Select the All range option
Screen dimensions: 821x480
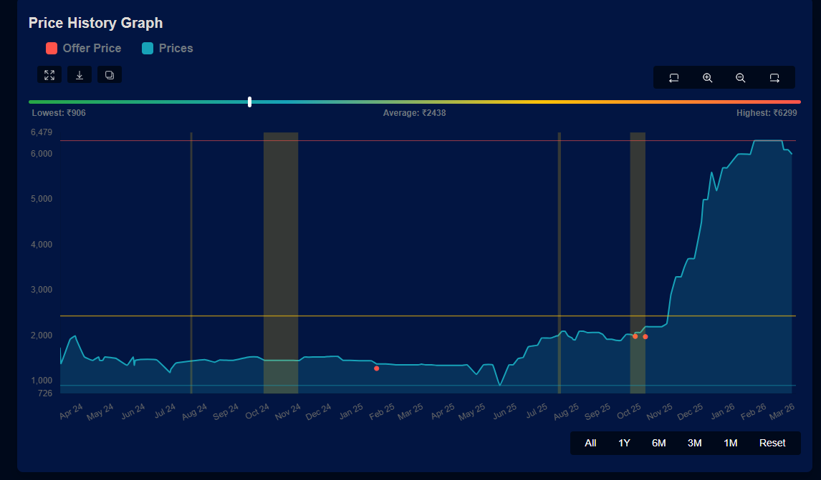tap(590, 443)
